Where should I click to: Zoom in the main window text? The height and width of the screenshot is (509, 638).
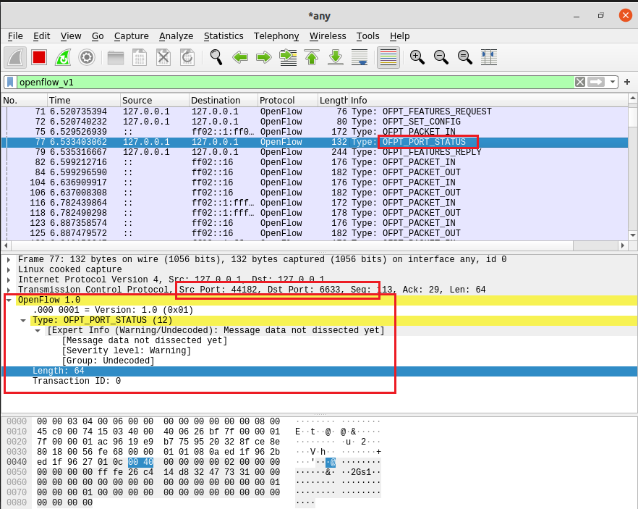pyautogui.click(x=417, y=57)
